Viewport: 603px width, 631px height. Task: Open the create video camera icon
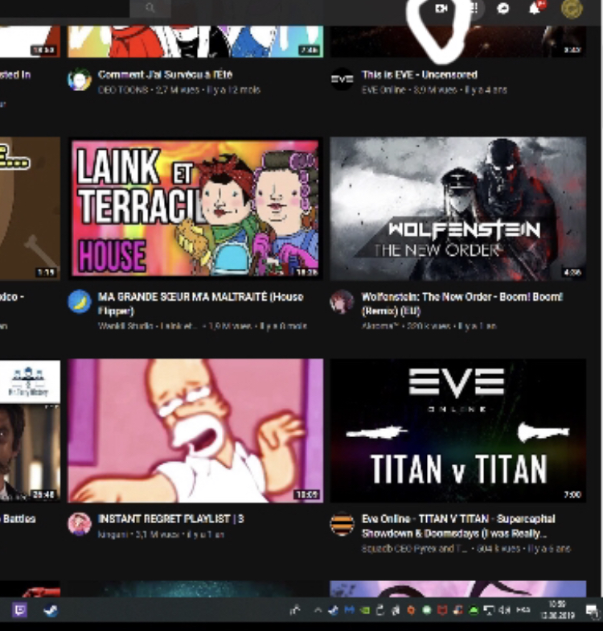(441, 8)
